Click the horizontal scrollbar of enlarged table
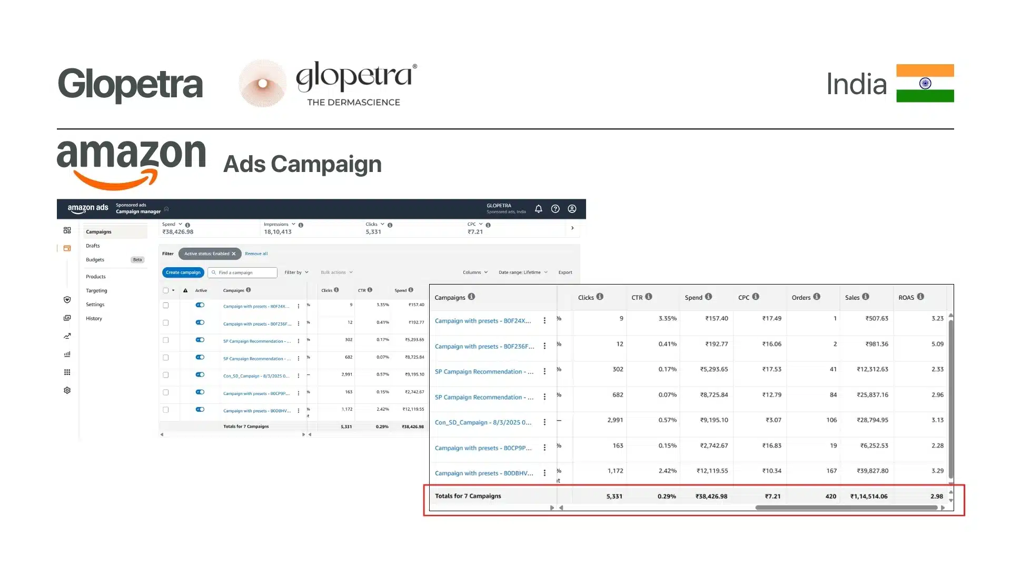 846,508
